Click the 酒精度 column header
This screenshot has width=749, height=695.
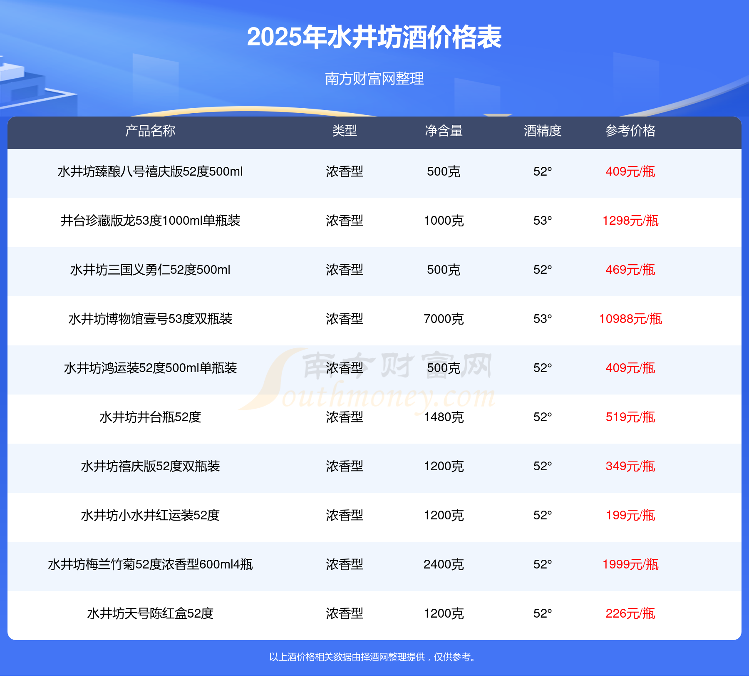tap(543, 131)
